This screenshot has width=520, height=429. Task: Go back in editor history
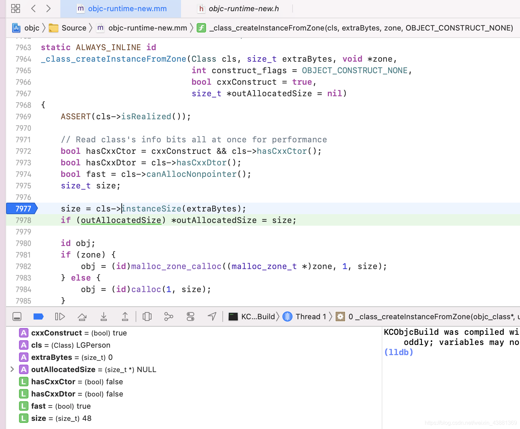33,8
